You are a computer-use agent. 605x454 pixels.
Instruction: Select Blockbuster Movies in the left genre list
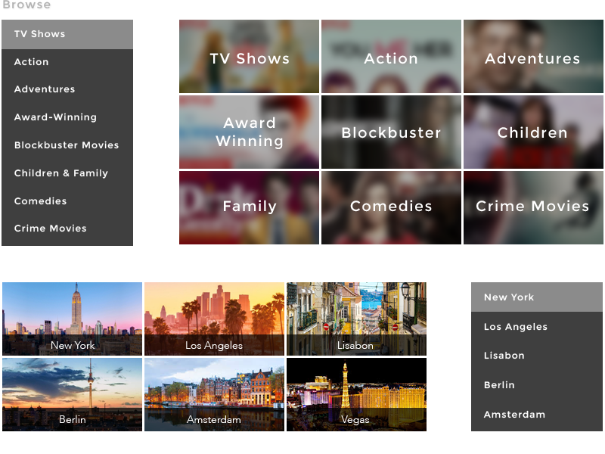[x=67, y=145]
